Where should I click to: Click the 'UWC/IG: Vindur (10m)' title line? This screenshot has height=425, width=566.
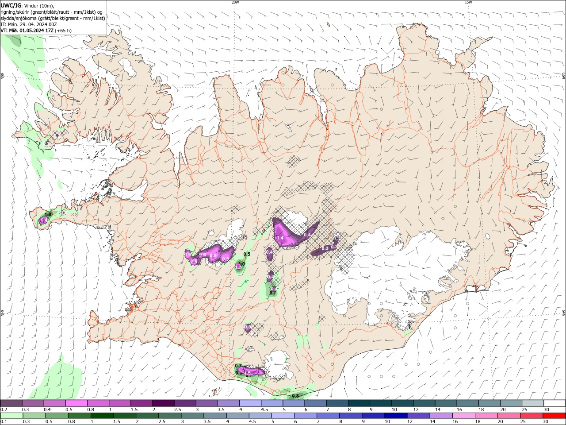pos(28,5)
